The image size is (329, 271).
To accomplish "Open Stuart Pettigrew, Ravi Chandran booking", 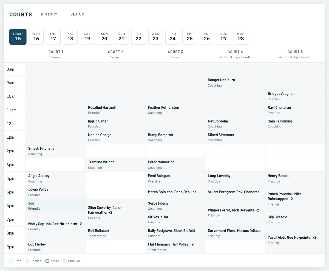I will coord(235,192).
